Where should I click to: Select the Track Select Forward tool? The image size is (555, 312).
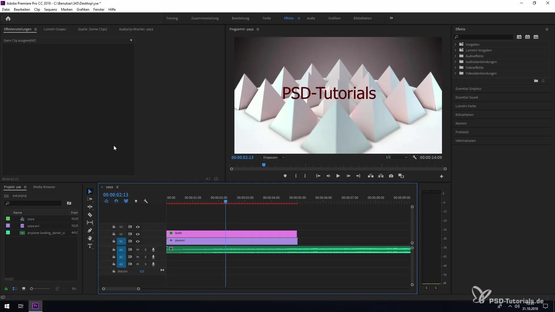click(90, 199)
